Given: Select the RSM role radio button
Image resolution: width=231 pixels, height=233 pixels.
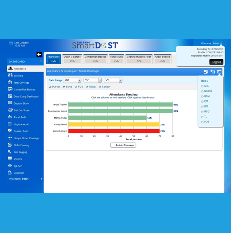Looking at the screenshot, I should [202, 96].
